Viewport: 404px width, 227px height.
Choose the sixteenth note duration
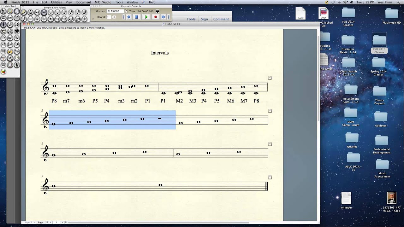(71, 12)
